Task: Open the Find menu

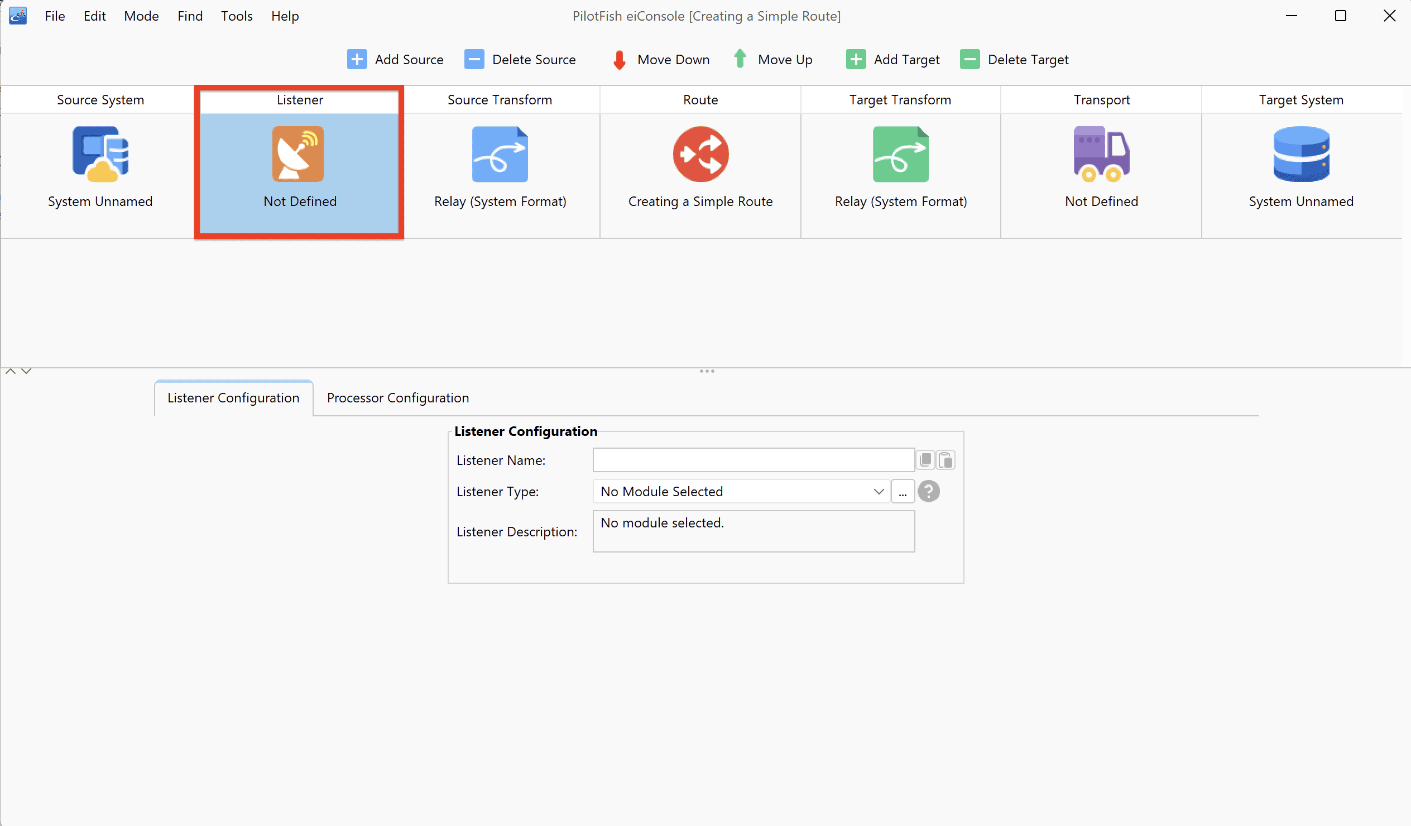Action: [190, 16]
